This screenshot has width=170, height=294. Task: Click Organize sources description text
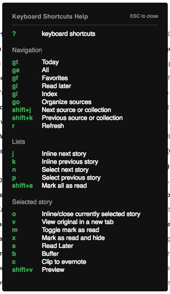(x=66, y=102)
